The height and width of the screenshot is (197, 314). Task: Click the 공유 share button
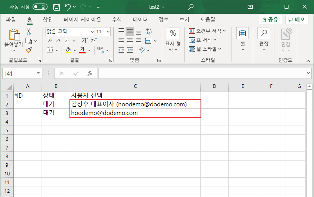pyautogui.click(x=270, y=19)
